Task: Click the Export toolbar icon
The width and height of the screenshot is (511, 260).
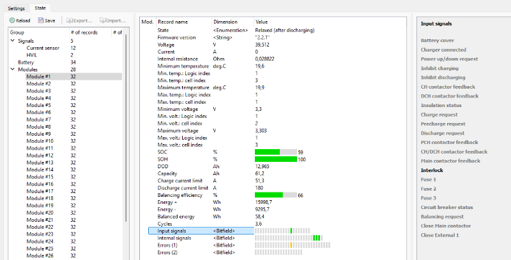Action: point(70,20)
